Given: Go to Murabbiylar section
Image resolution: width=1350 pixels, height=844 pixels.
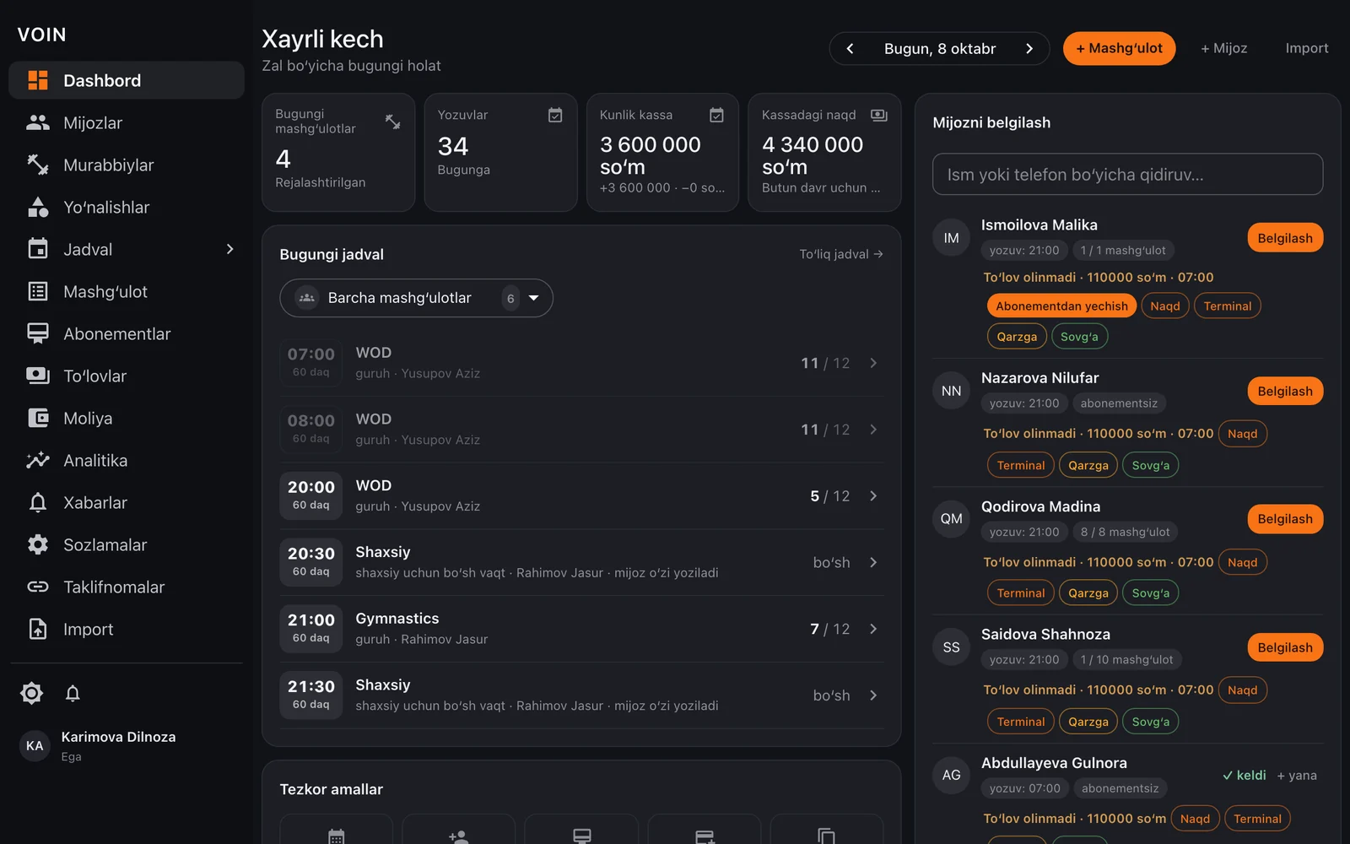Looking at the screenshot, I should point(127,165).
